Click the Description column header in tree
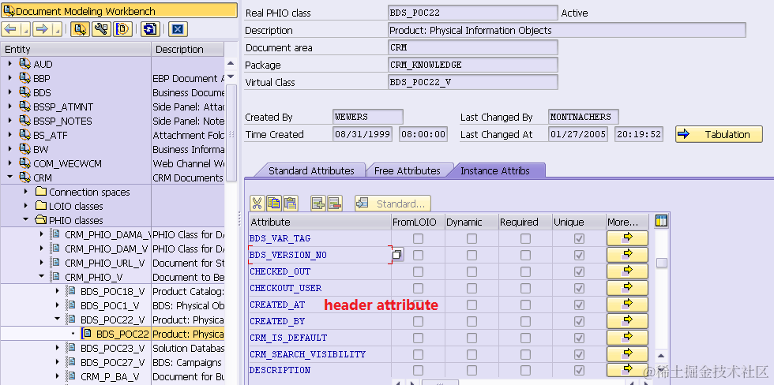 [x=188, y=49]
